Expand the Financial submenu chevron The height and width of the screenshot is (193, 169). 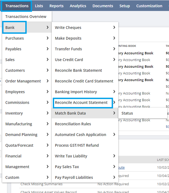pyautogui.click(x=48, y=156)
